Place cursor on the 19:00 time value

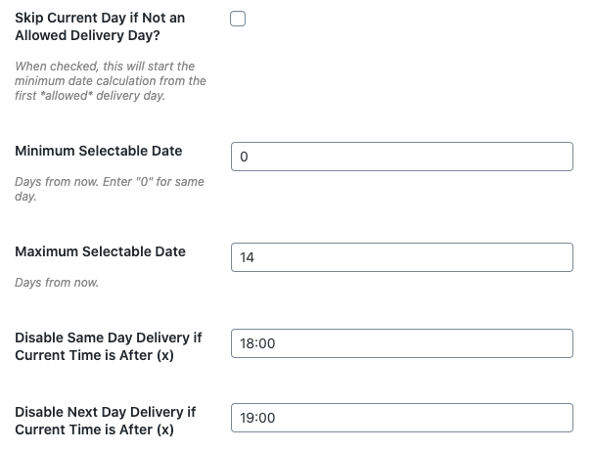tap(257, 419)
